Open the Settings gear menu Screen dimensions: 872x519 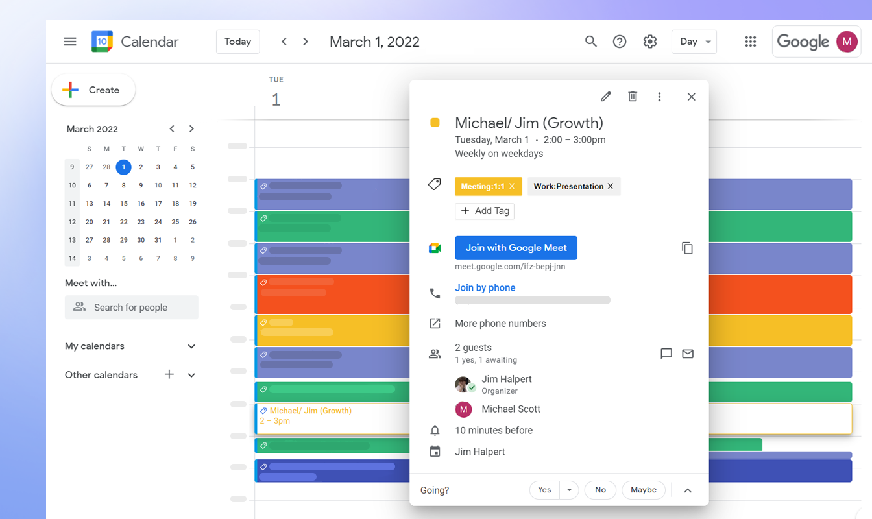click(x=649, y=42)
